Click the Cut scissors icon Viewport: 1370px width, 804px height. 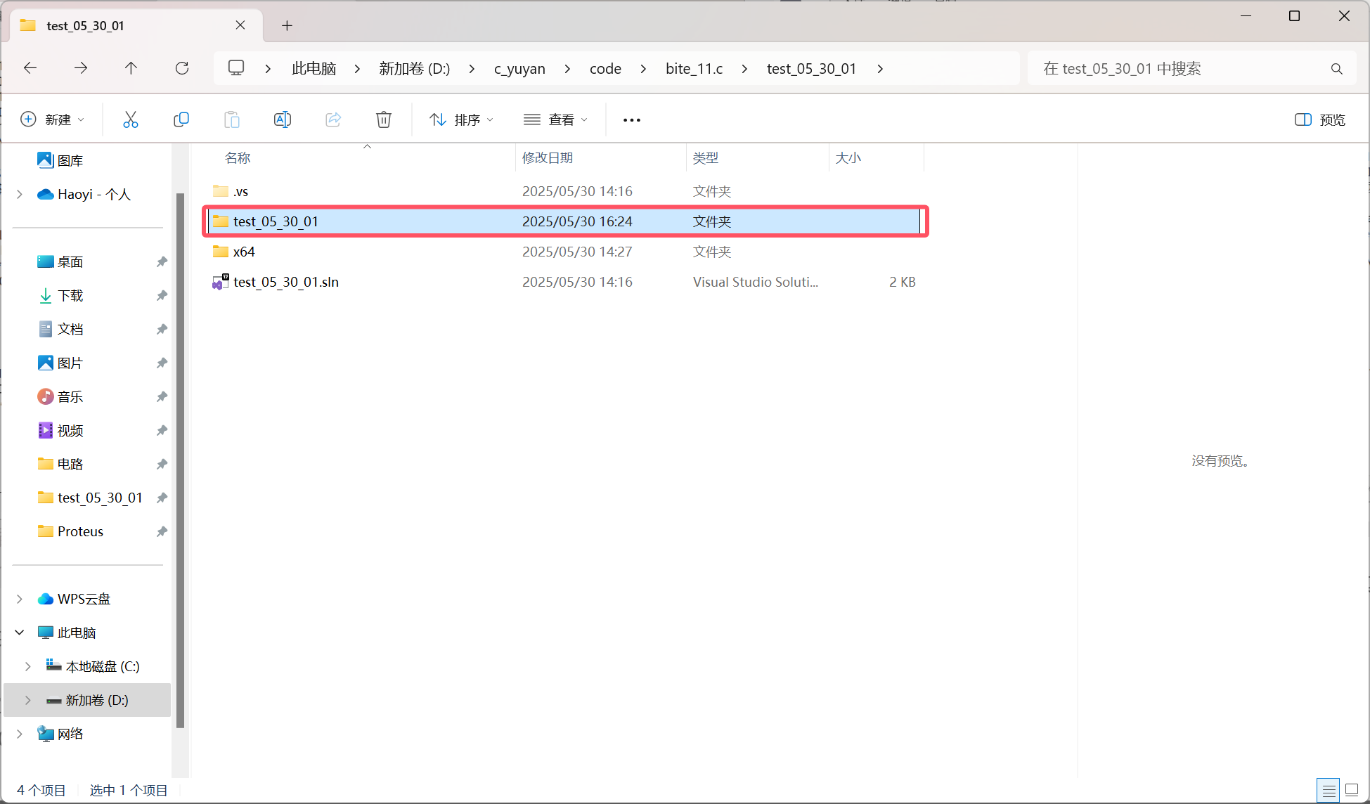coord(131,119)
